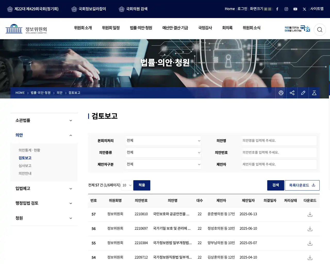Image resolution: width=330 pixels, height=264 pixels.
Task: Open the 위원회 소개 menu
Action: pyautogui.click(x=83, y=28)
